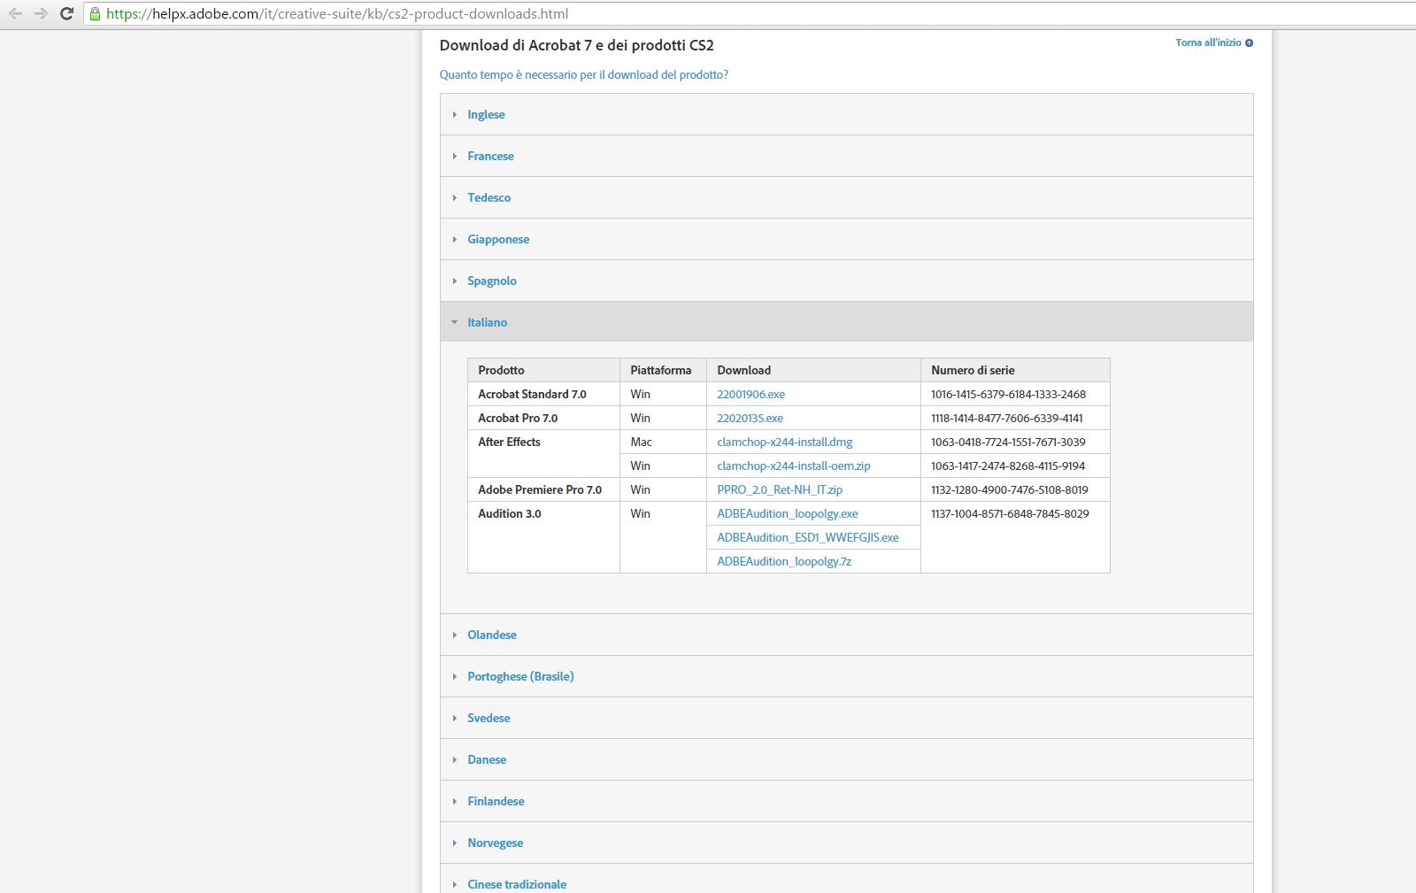Viewport: 1416px width, 893px height.
Task: Click serial number 1118-1414-8477-7606-6339-4141
Action: point(1007,418)
